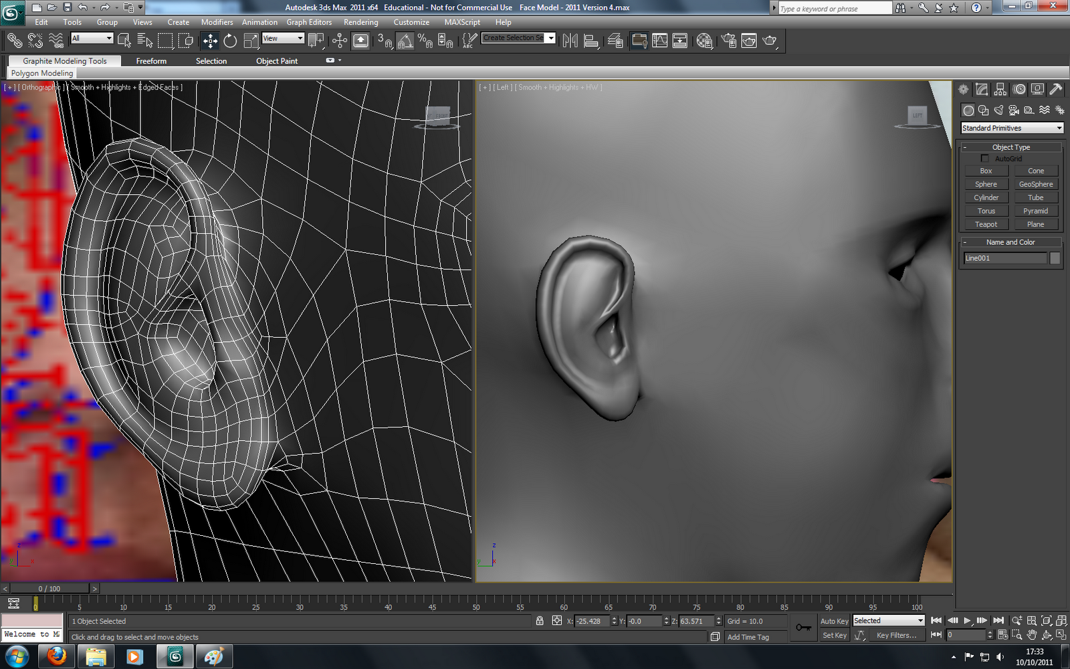Enable the AutoGrid checkbox
1070x669 pixels.
point(985,159)
